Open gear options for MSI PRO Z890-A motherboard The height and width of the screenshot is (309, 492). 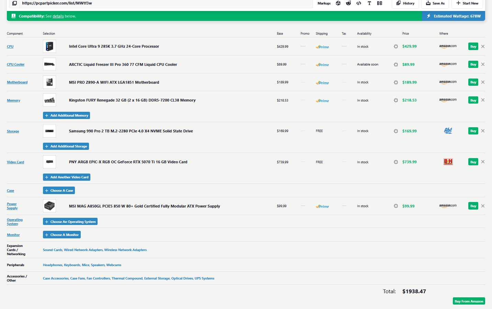coord(396,82)
